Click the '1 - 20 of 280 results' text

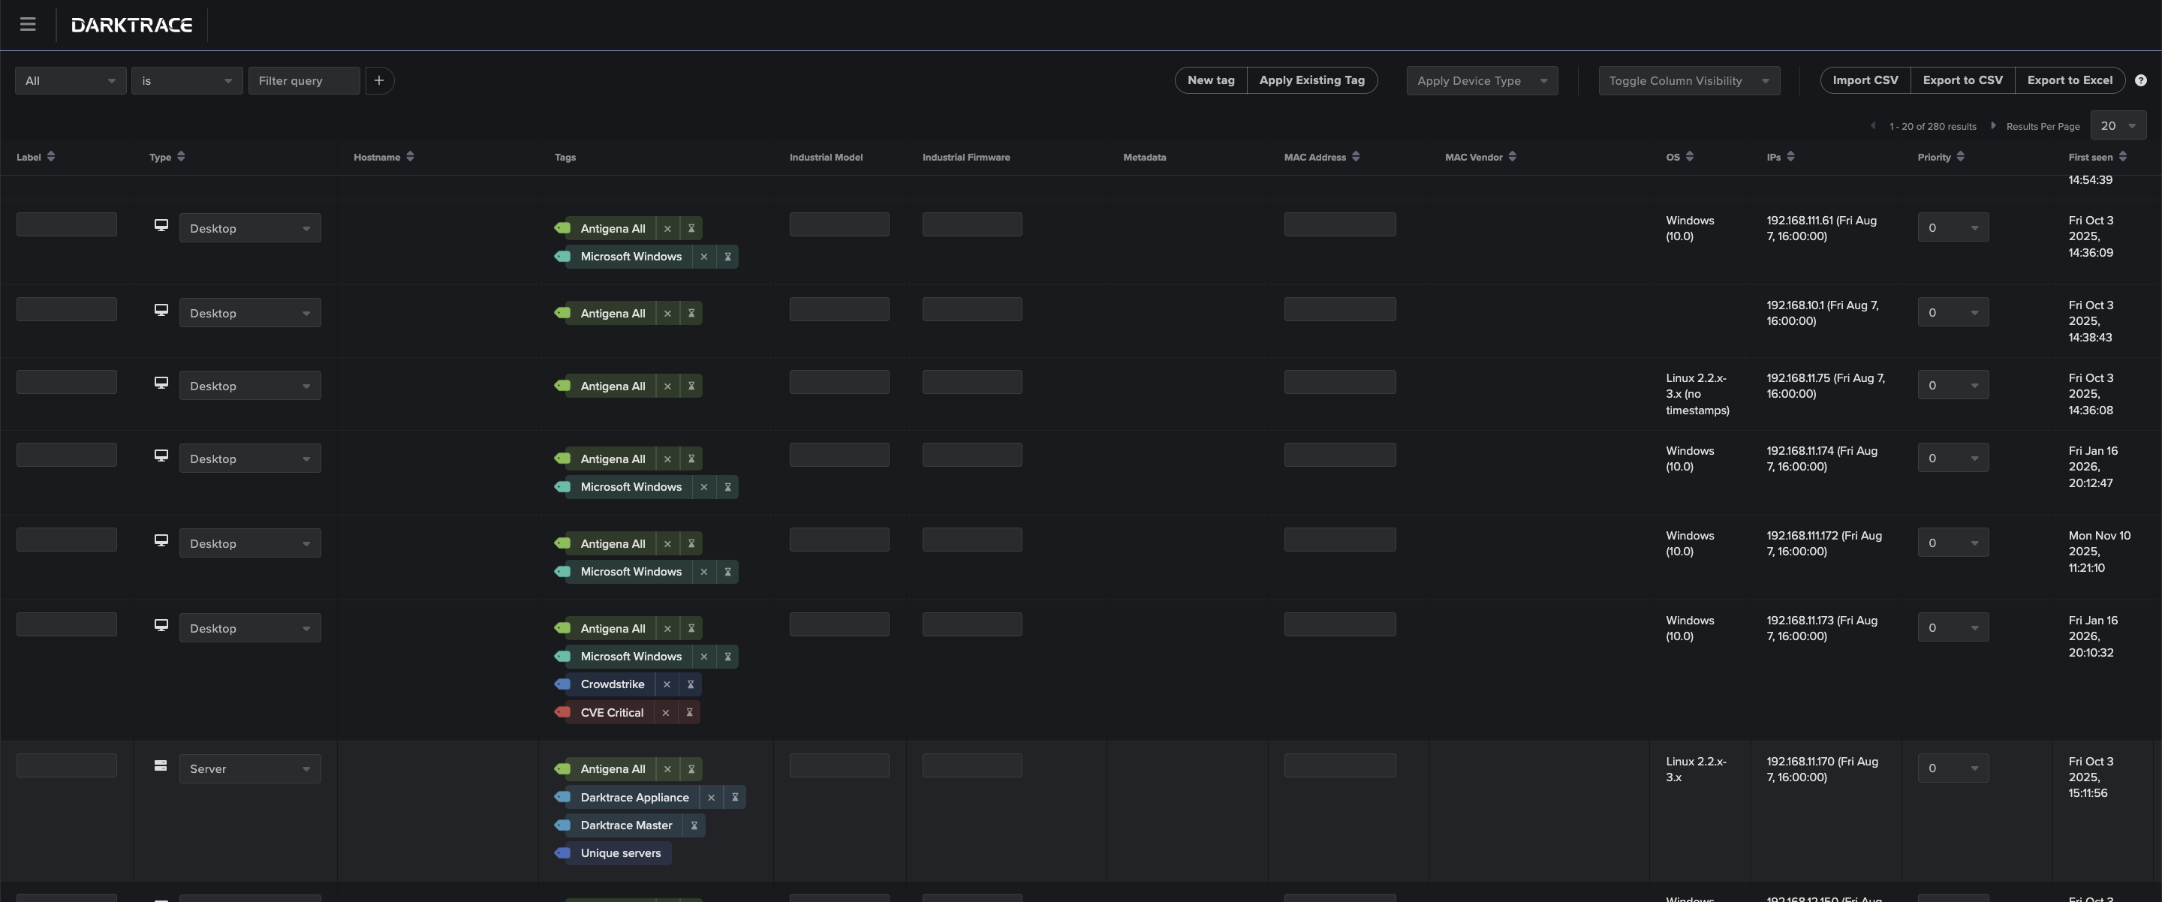1933,127
